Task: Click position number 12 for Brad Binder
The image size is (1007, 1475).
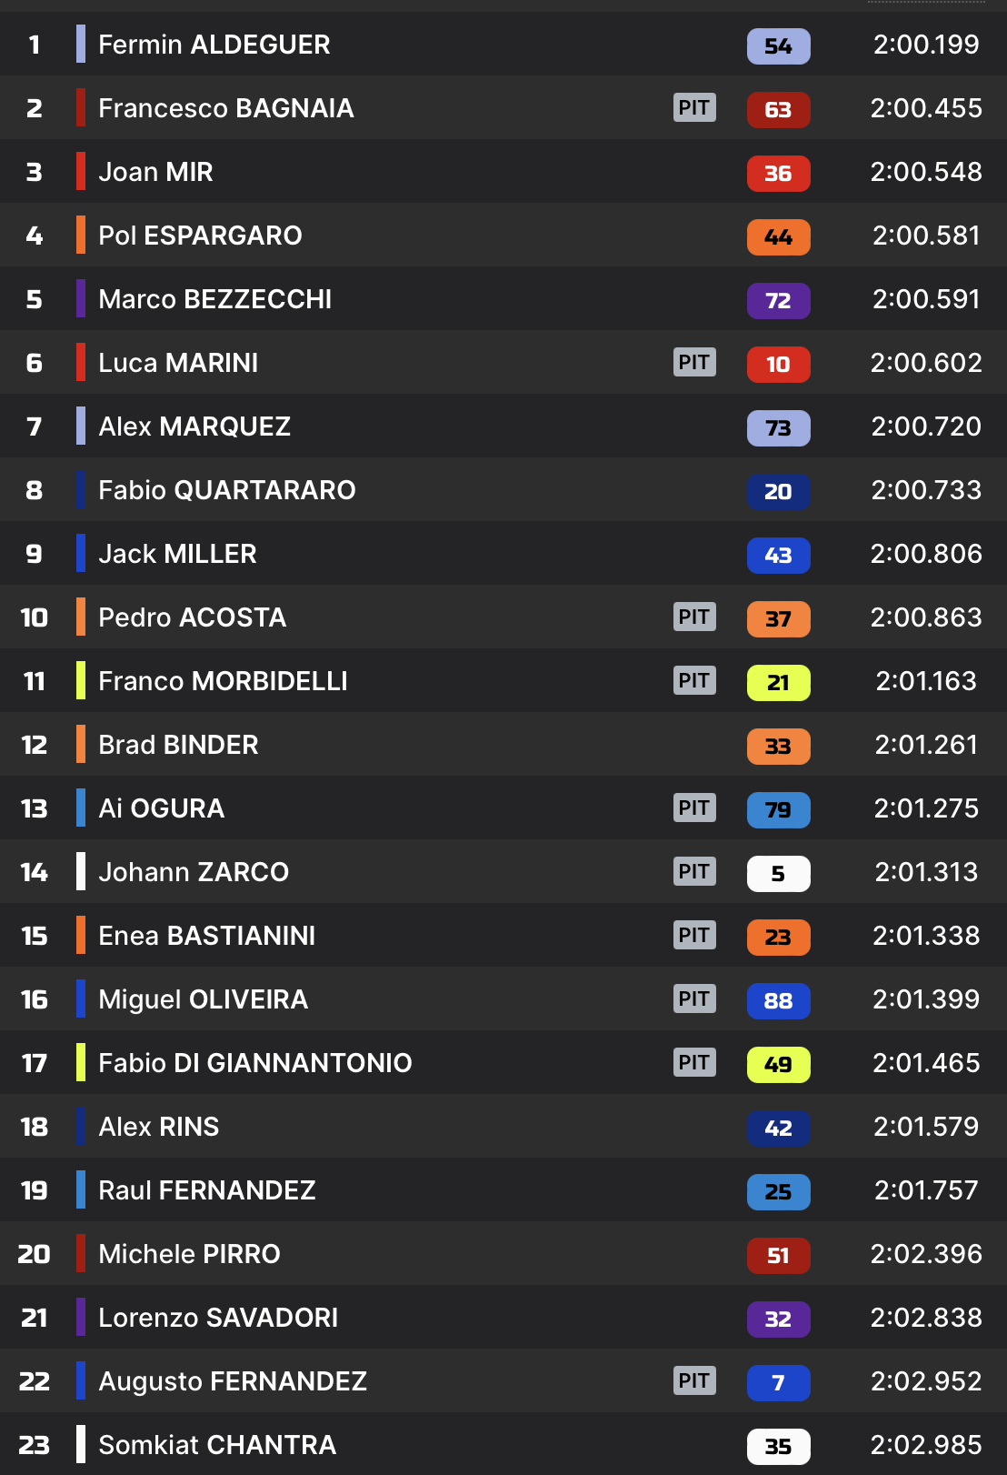Action: point(34,745)
